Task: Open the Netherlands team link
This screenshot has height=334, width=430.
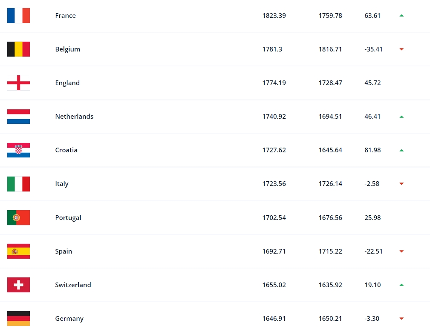Action: (x=74, y=116)
